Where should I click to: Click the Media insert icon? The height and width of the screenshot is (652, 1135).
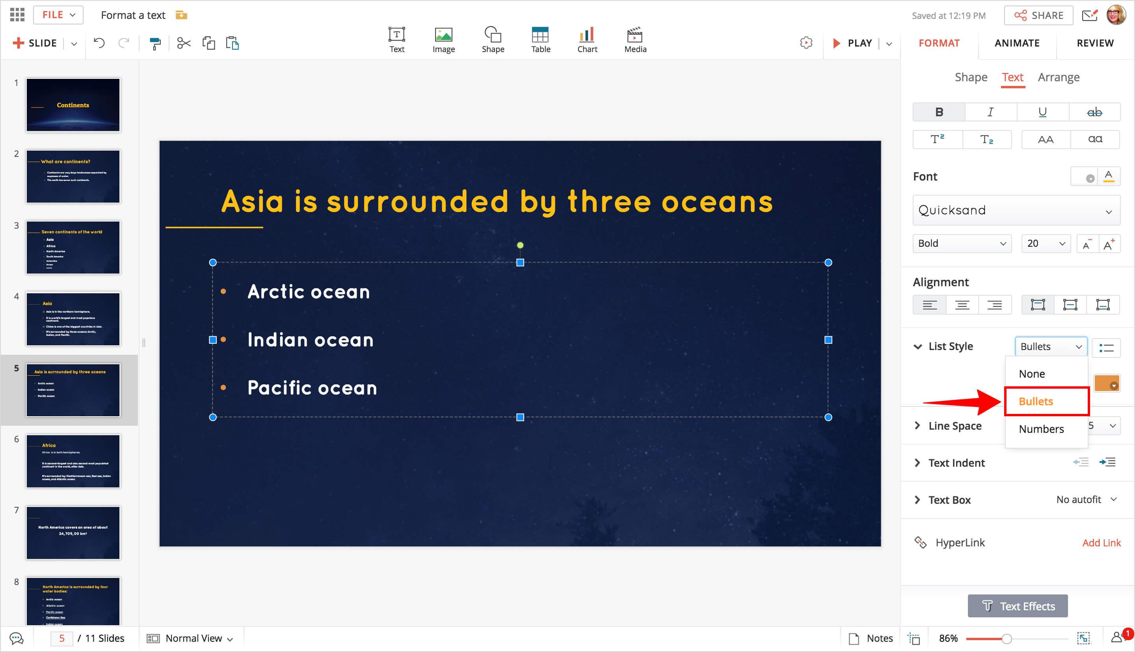pos(634,40)
